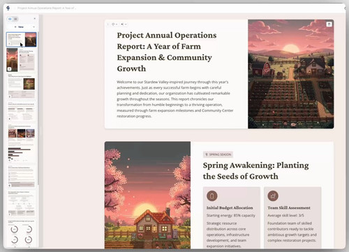This screenshot has width=349, height=252.
Task: Open the first card's drag handle menu
Action: click(x=107, y=24)
